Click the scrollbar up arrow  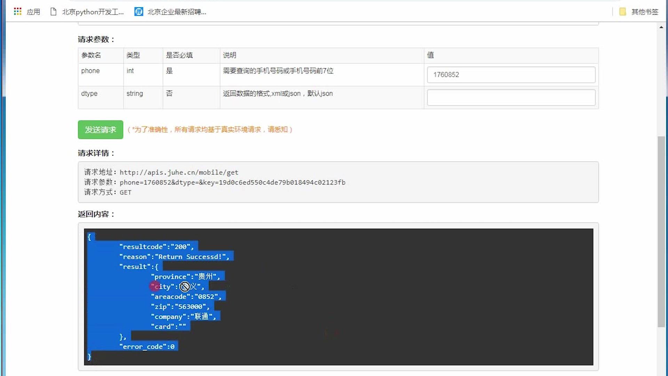pos(661,27)
